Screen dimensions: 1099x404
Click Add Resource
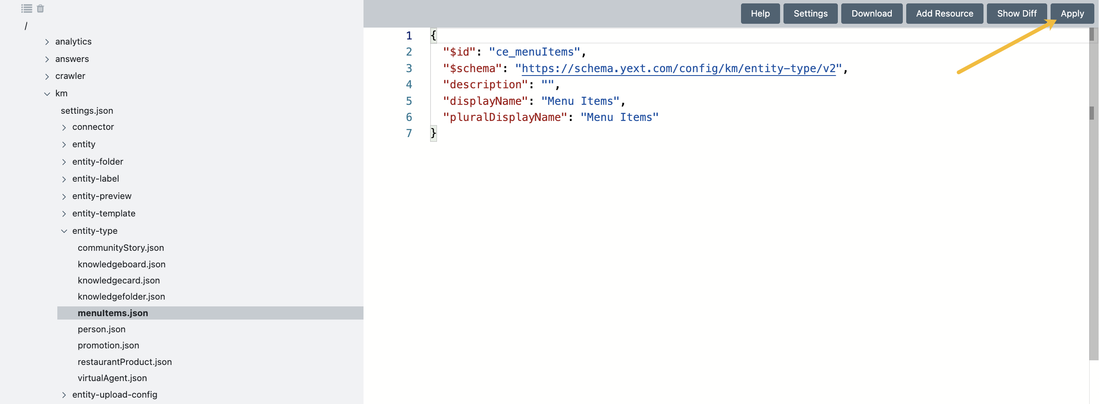[x=944, y=14]
